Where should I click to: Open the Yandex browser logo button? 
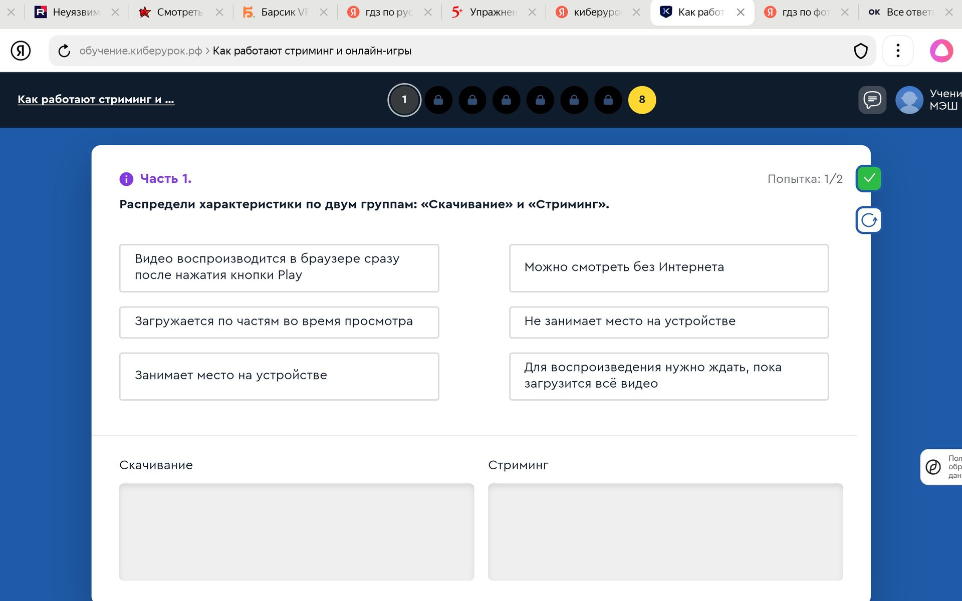point(21,51)
